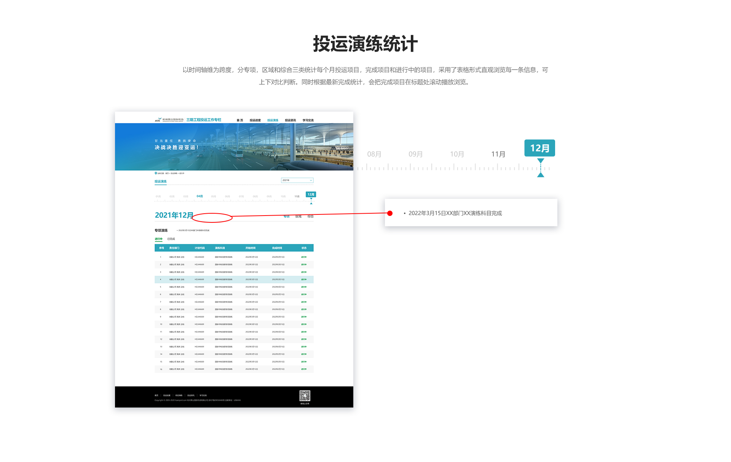The height and width of the screenshot is (462, 731).
Task: Select the 综合 category filter
Action: [x=310, y=216]
